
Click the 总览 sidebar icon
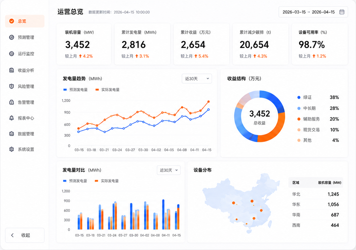point(11,21)
